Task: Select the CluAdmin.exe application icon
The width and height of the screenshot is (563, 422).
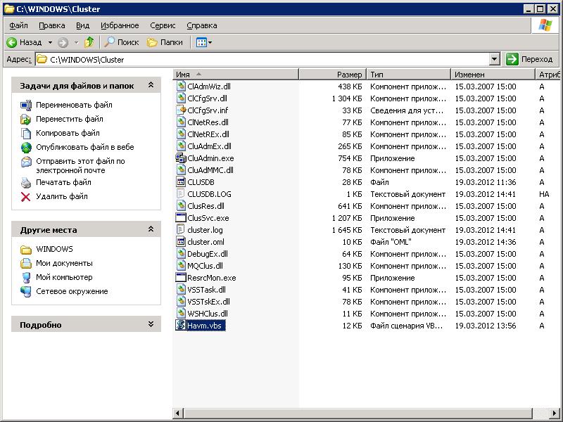Action: (182, 159)
